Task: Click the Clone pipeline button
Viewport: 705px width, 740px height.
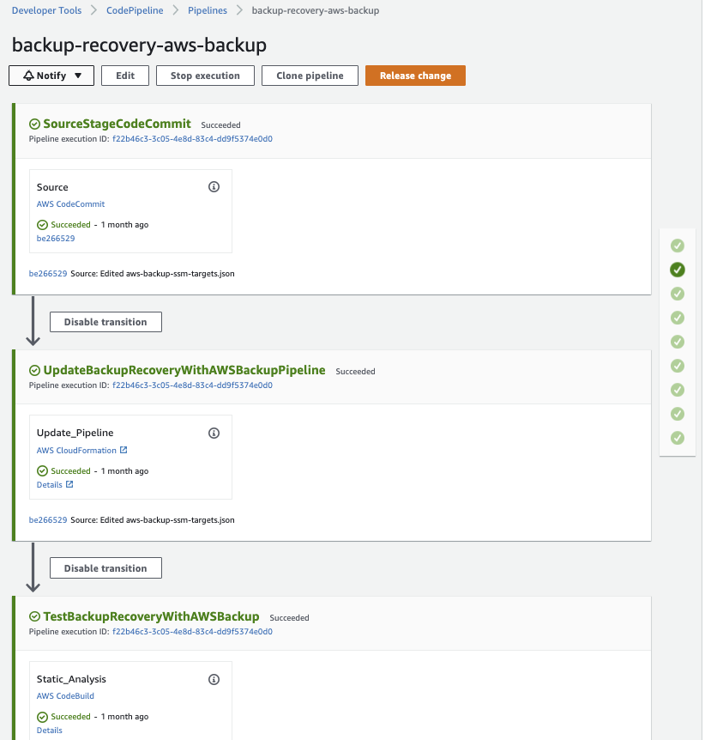Action: 310,76
